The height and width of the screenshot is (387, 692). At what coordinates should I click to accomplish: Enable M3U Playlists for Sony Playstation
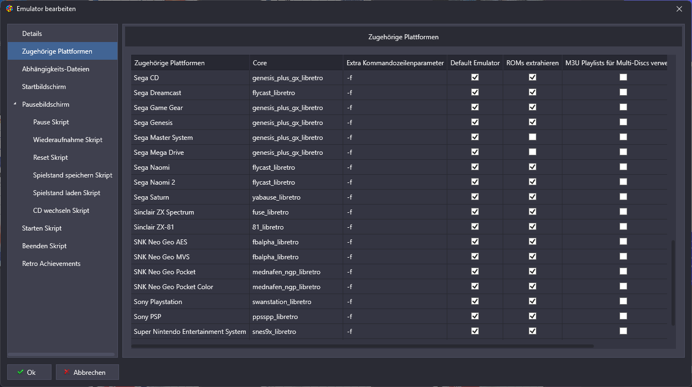623,301
